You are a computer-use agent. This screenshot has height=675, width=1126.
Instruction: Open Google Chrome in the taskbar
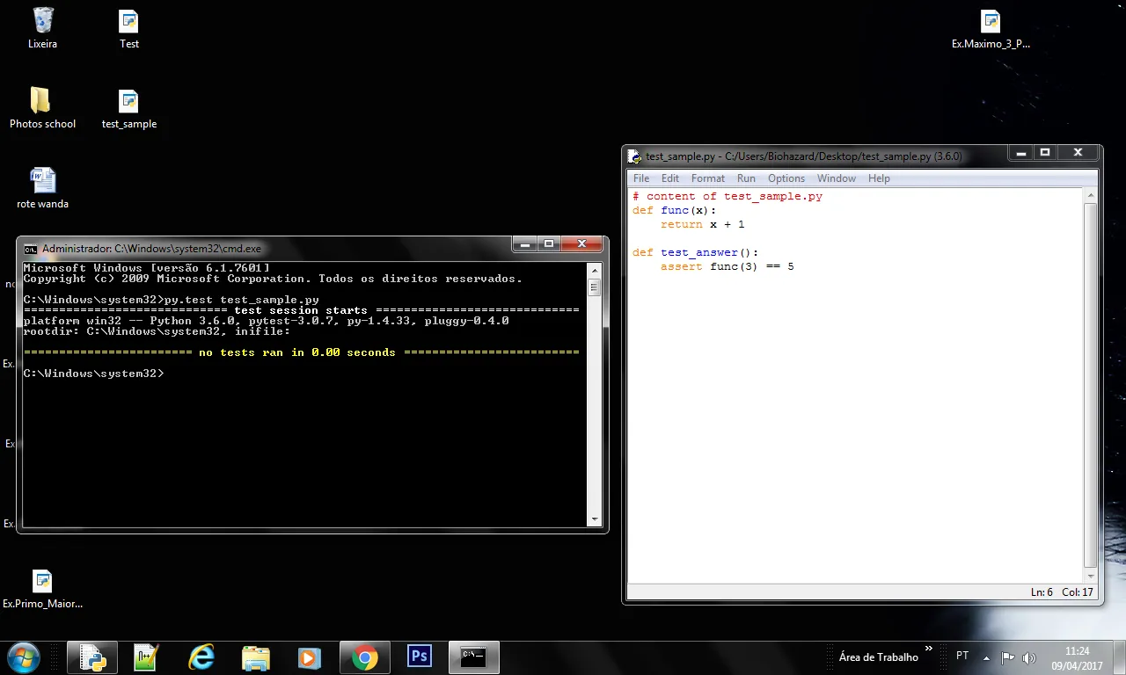(365, 657)
